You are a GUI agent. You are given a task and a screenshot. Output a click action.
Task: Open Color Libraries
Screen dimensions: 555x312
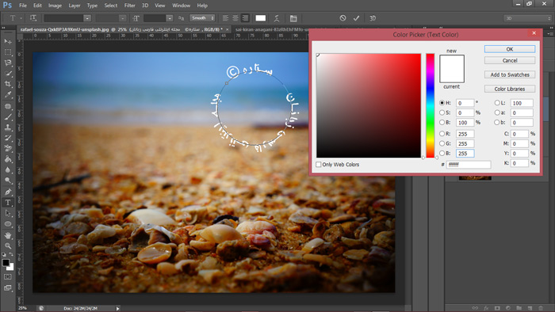click(510, 89)
